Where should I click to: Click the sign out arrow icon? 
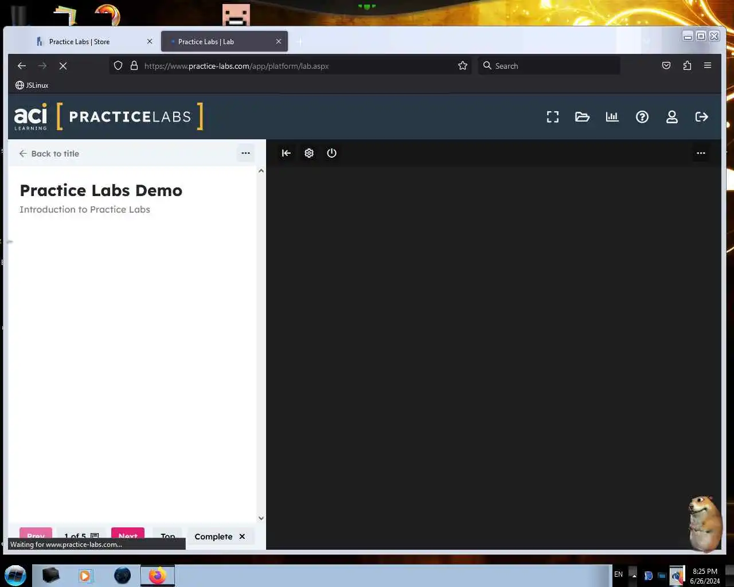701,117
